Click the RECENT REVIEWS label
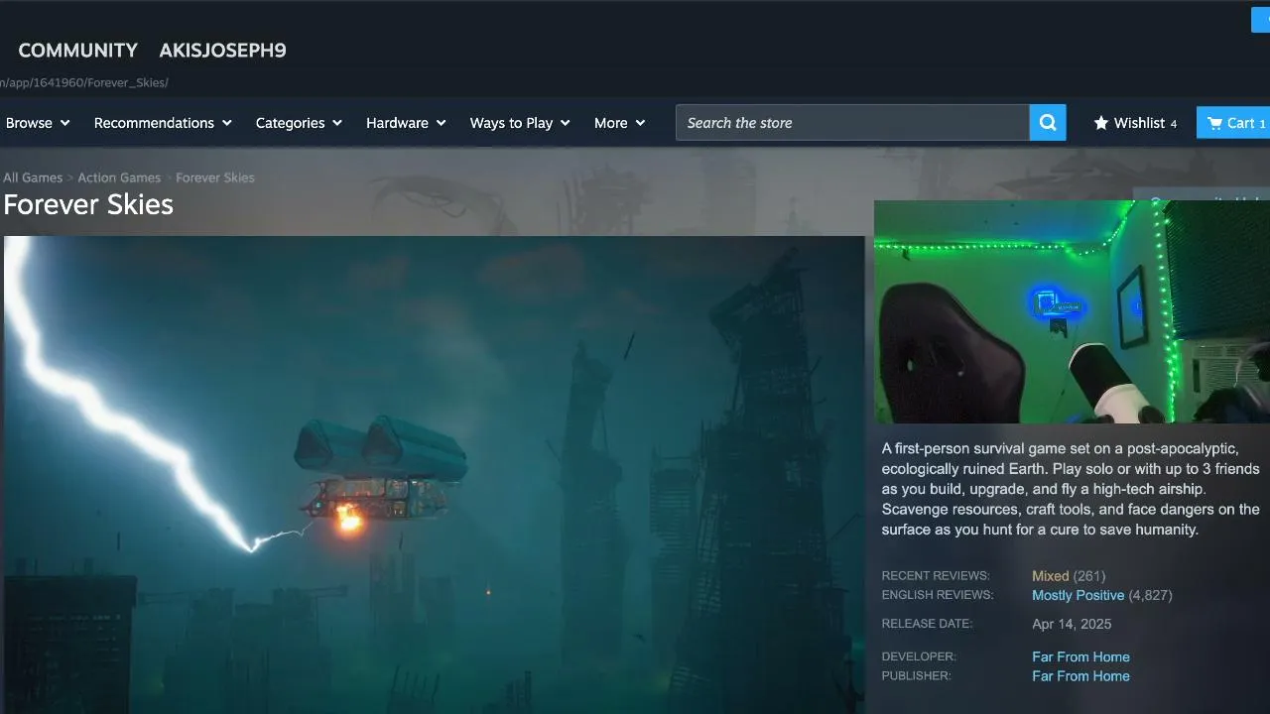 pos(936,576)
